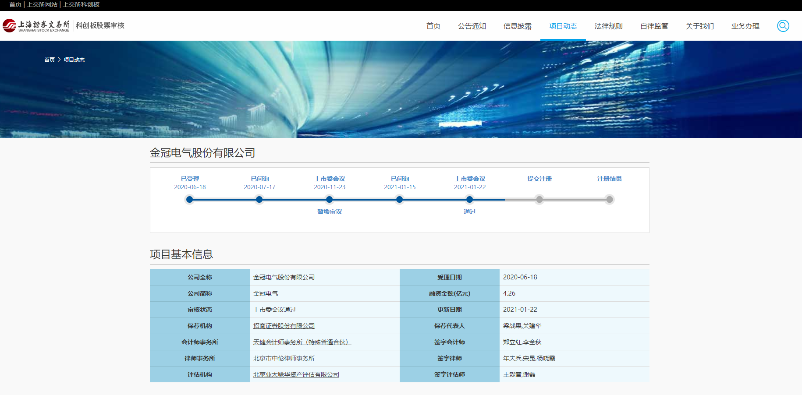Open sponsor link 招商证券股份有限公司

(284, 326)
